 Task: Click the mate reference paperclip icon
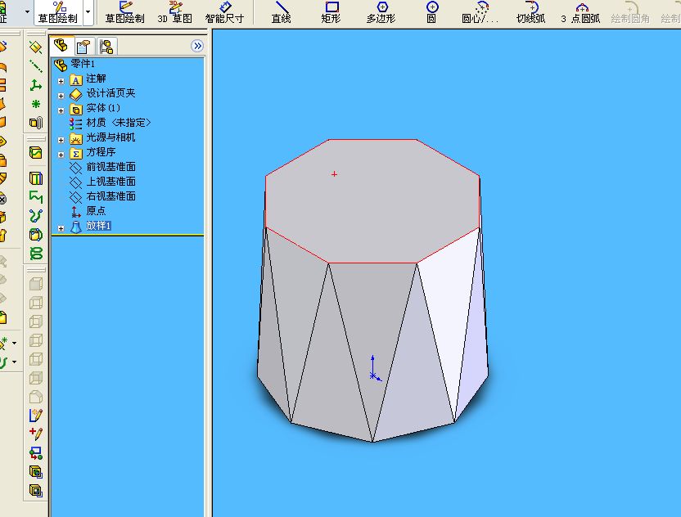tap(36, 123)
